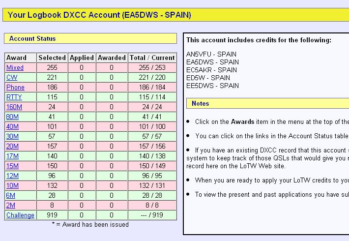Viewport: 349px width, 241px height.
Task: Click the ED5W - SPAIN credit entry
Action: 208,78
